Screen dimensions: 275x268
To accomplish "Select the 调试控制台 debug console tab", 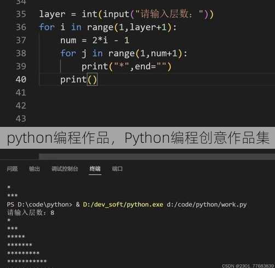I will coord(65,169).
